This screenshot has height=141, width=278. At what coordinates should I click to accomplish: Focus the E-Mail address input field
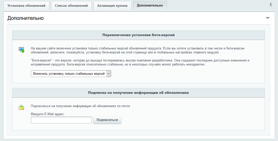[61, 120]
